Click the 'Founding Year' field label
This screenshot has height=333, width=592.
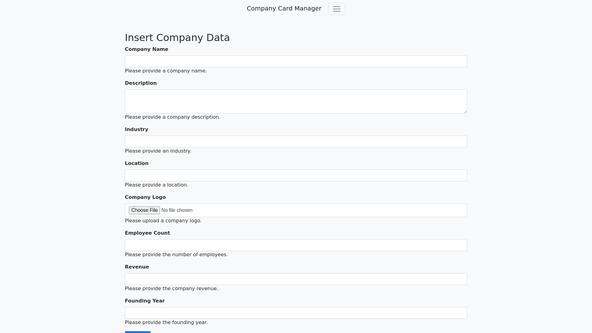click(x=145, y=301)
